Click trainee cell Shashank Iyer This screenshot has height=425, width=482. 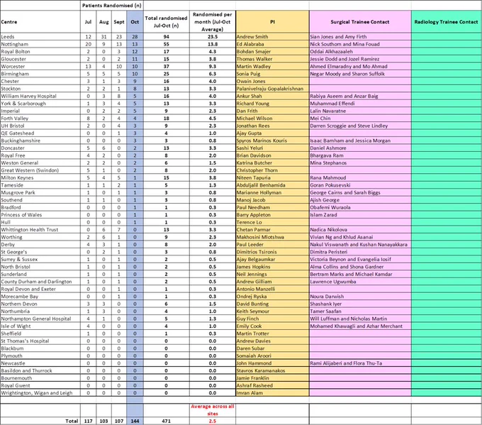[x=360, y=304]
